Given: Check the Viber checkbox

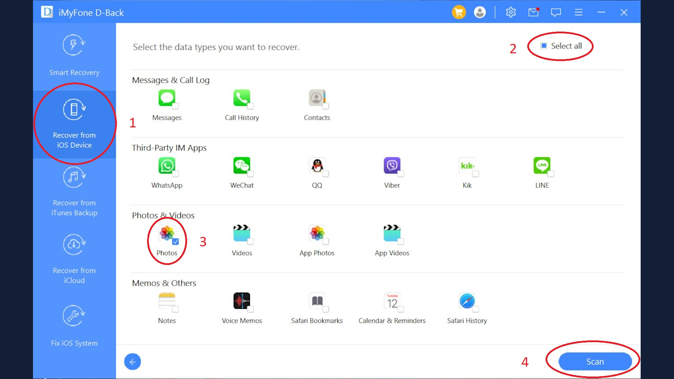Looking at the screenshot, I should (x=401, y=174).
